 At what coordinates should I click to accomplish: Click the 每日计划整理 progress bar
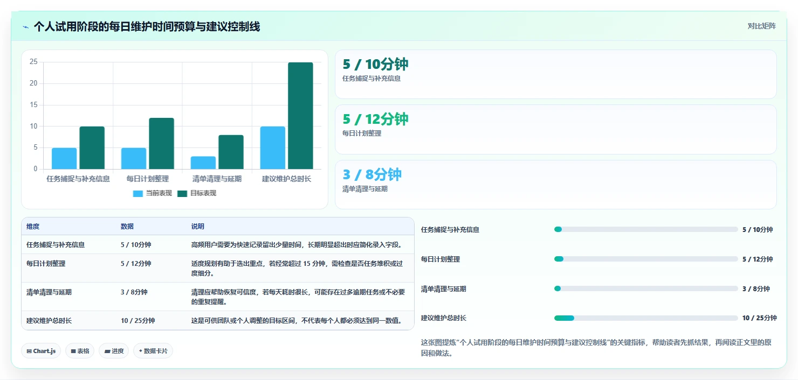click(x=646, y=259)
